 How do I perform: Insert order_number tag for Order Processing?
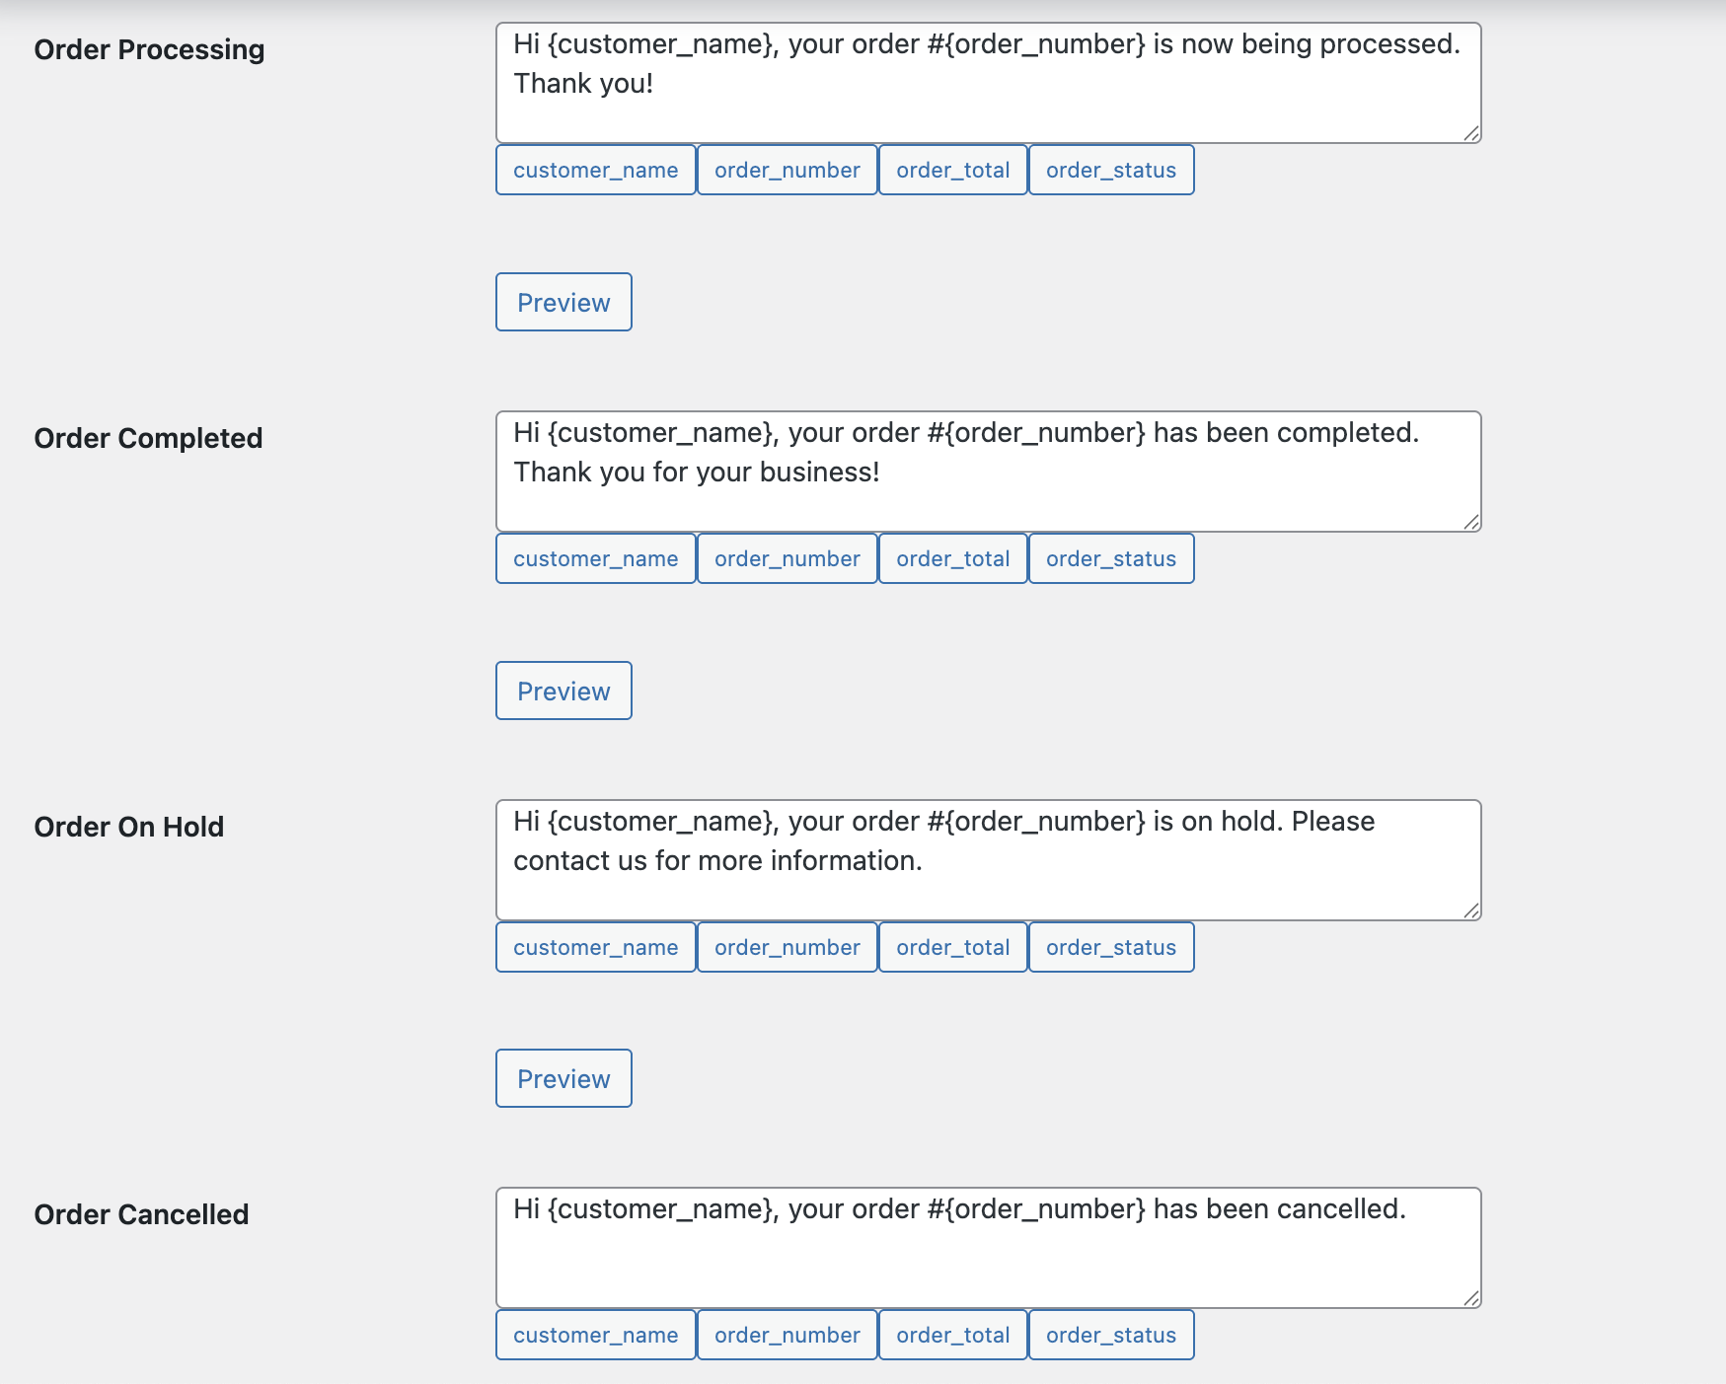point(787,170)
